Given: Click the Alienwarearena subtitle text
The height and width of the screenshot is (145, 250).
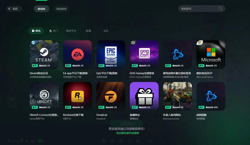Looking at the screenshot, I should pyautogui.click(x=171, y=119).
